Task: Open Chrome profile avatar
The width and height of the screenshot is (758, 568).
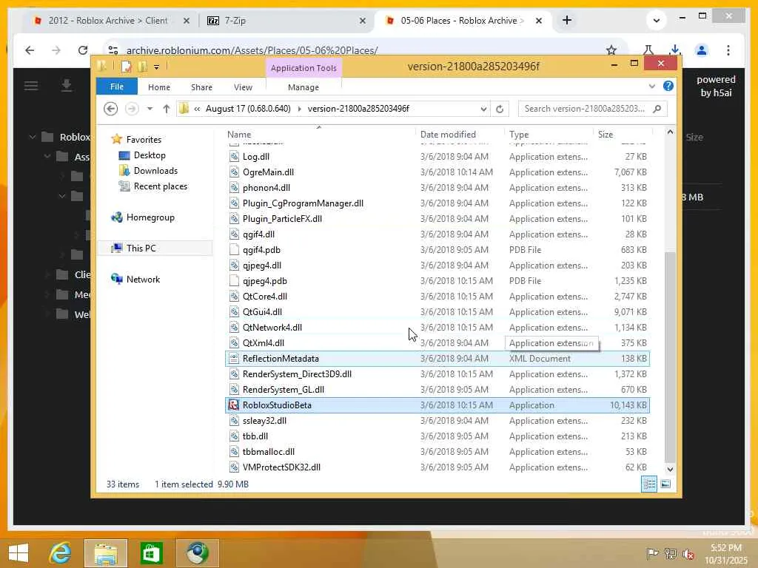Action: click(x=702, y=50)
